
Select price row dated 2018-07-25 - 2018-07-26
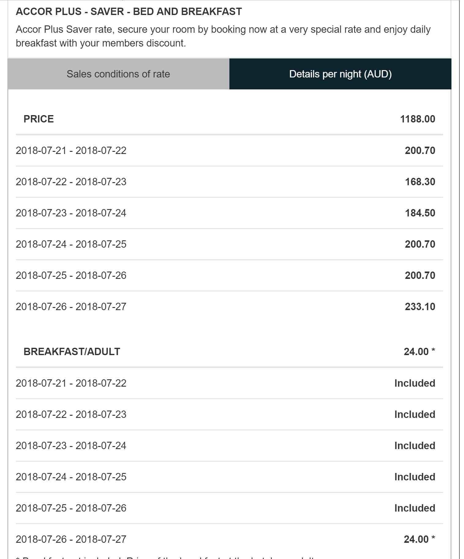tap(71, 276)
